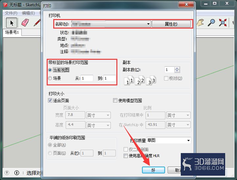
Task: Open the 编辑(E) menu
Action: 28,13
